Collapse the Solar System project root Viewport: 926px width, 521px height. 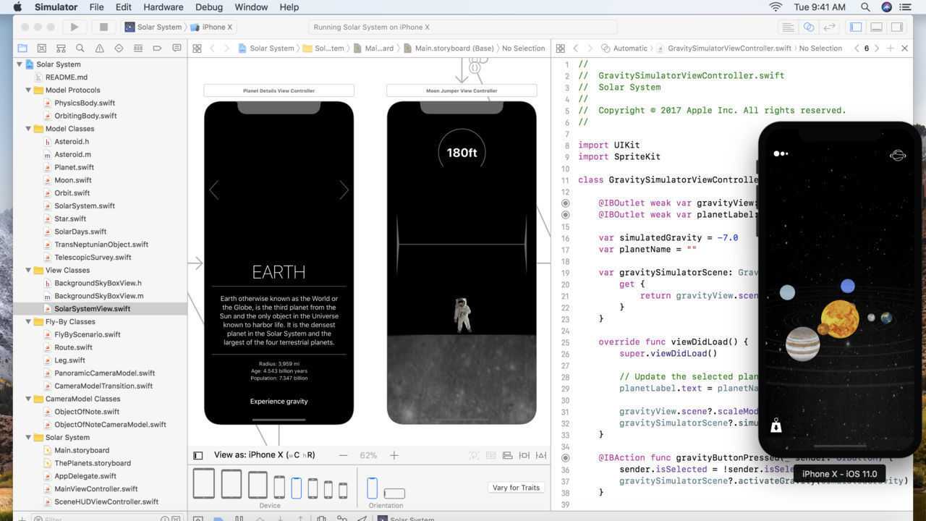click(x=20, y=64)
